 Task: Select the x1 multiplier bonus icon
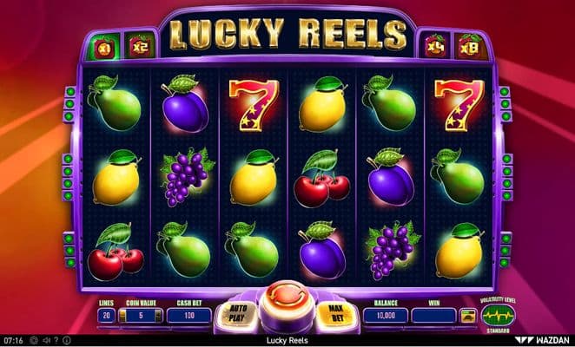click(104, 47)
